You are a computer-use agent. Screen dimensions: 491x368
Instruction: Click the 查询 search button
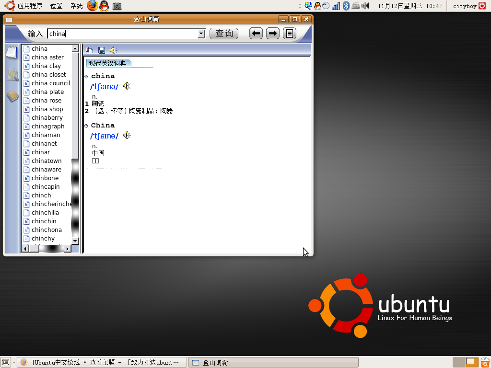click(224, 34)
